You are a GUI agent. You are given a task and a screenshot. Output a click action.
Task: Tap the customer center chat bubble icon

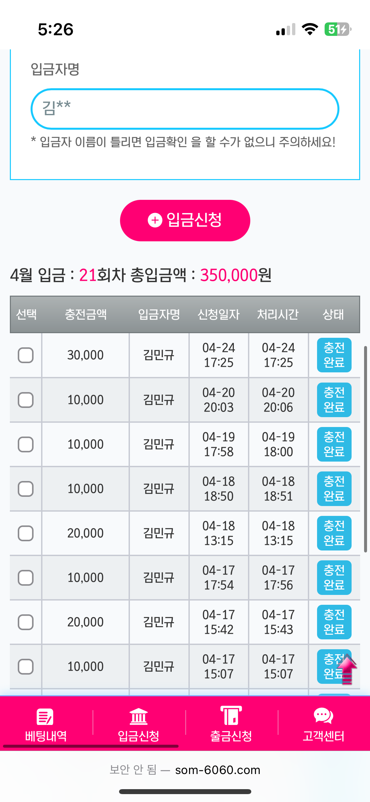(323, 716)
